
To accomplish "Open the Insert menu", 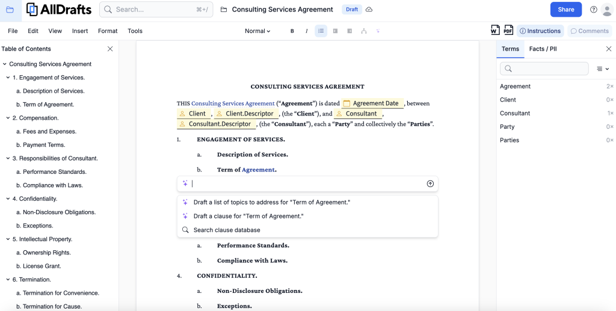I will pyautogui.click(x=80, y=31).
